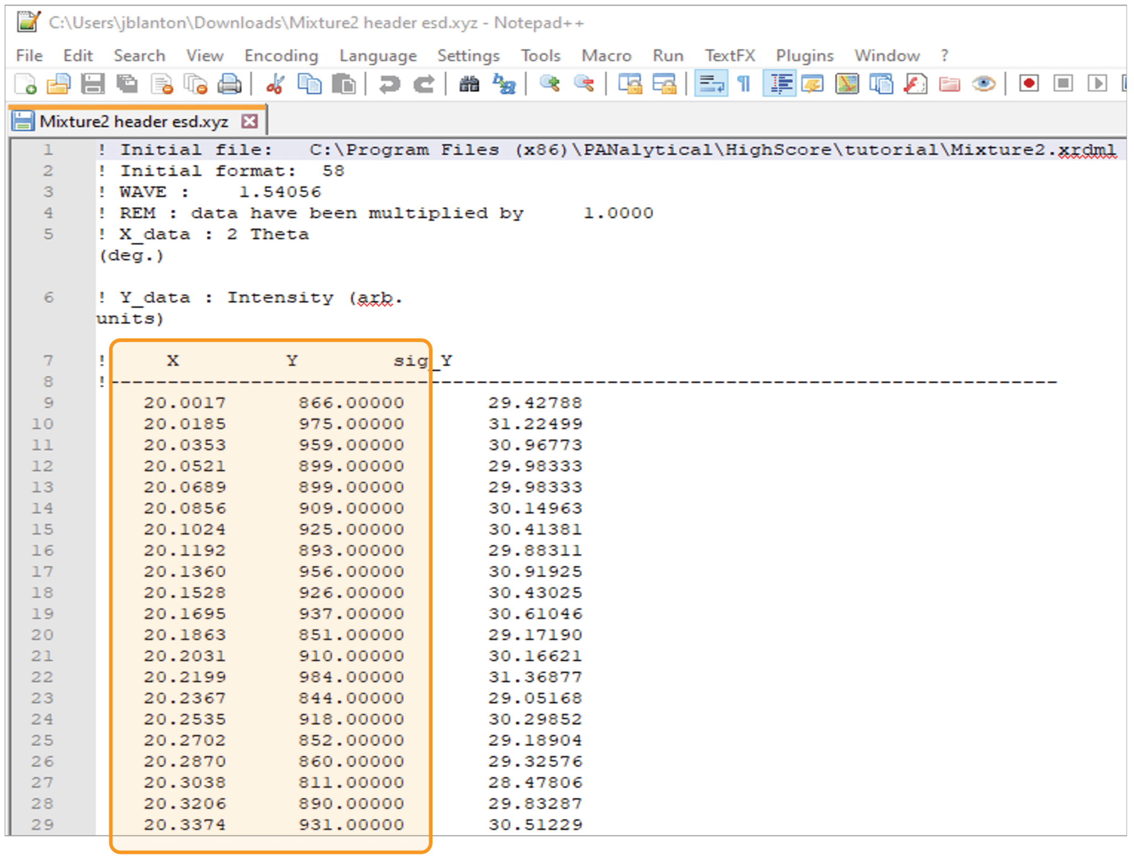The image size is (1134, 862).
Task: Create a new file
Action: coord(25,84)
